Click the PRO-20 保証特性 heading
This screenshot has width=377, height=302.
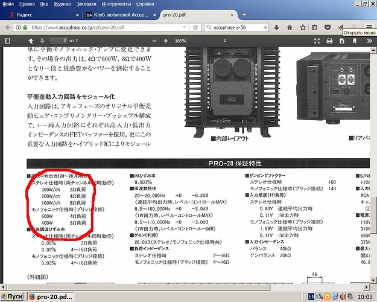(x=235, y=164)
